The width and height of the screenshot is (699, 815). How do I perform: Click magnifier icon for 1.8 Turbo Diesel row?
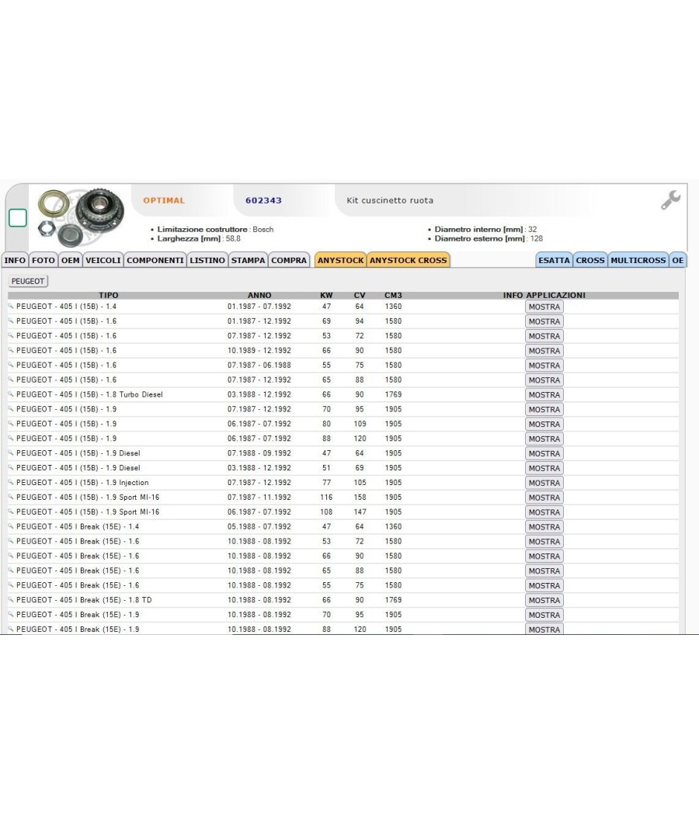[x=10, y=394]
